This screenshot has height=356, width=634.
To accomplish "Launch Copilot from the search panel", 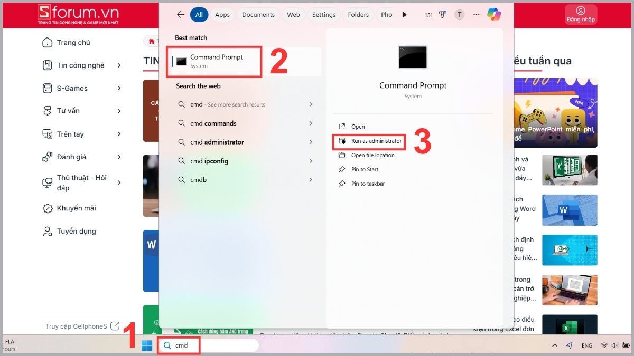I will [493, 15].
